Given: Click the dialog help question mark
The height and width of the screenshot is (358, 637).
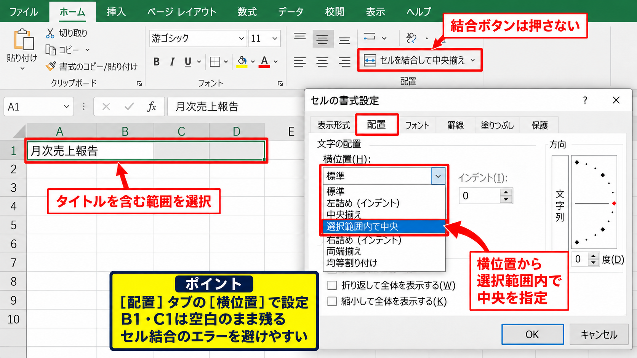Looking at the screenshot, I should (585, 100).
